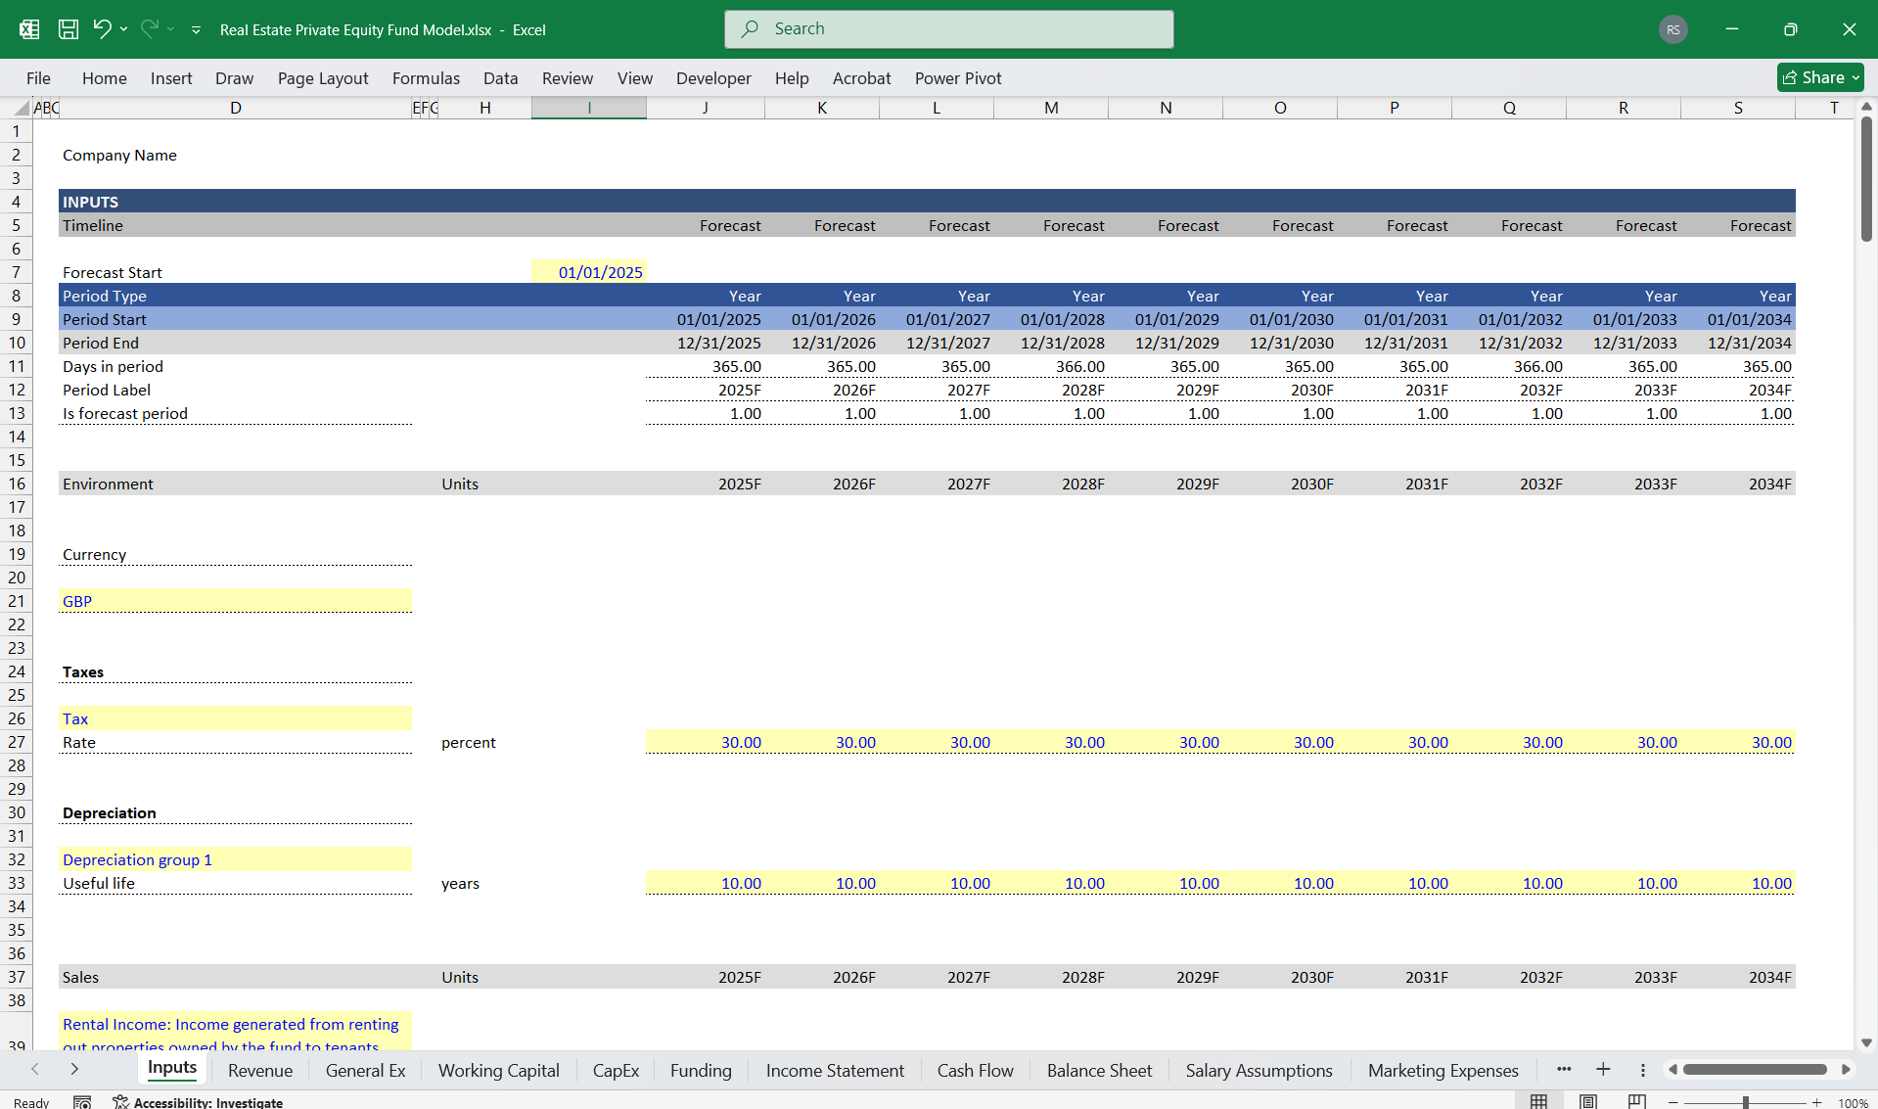Click the horizontal scrollbar right arrow
Viewport: 1878px width, 1109px height.
(x=1846, y=1070)
